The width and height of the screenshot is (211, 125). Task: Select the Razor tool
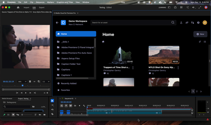point(52,114)
